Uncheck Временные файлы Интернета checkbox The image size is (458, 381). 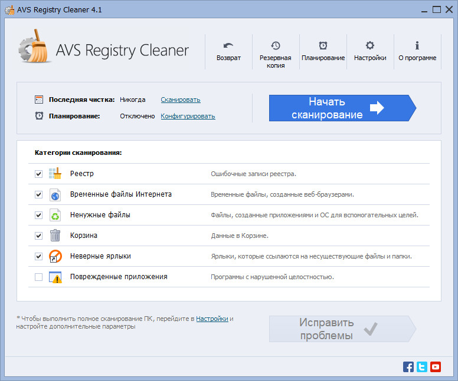point(39,195)
